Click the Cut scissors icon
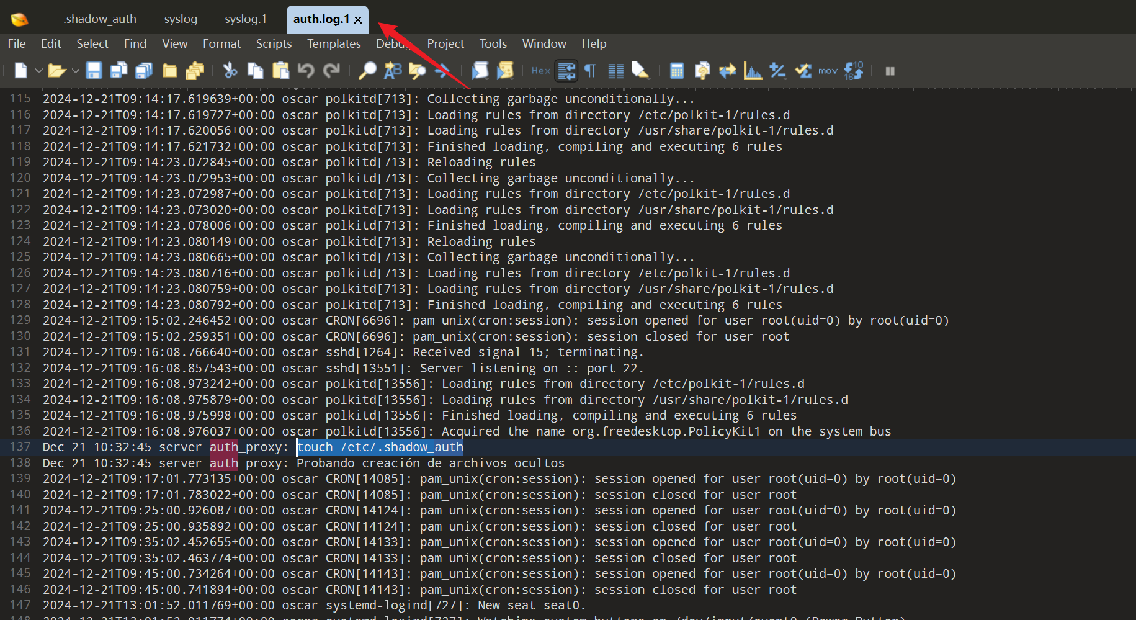 (230, 71)
